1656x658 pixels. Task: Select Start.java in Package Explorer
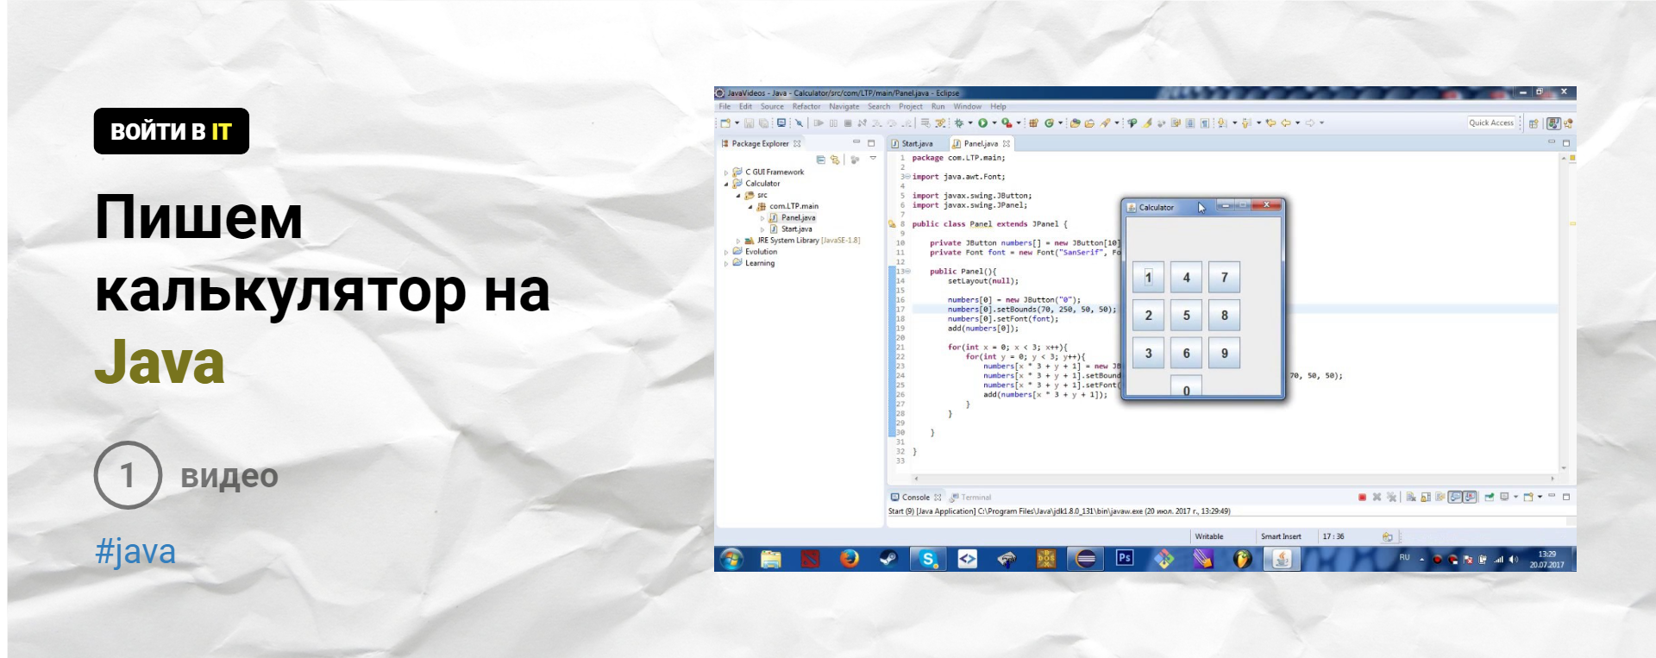pos(791,229)
